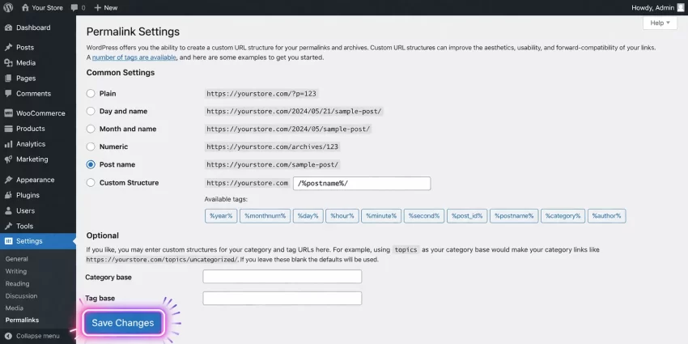Focus the Tag base input field

282,298
